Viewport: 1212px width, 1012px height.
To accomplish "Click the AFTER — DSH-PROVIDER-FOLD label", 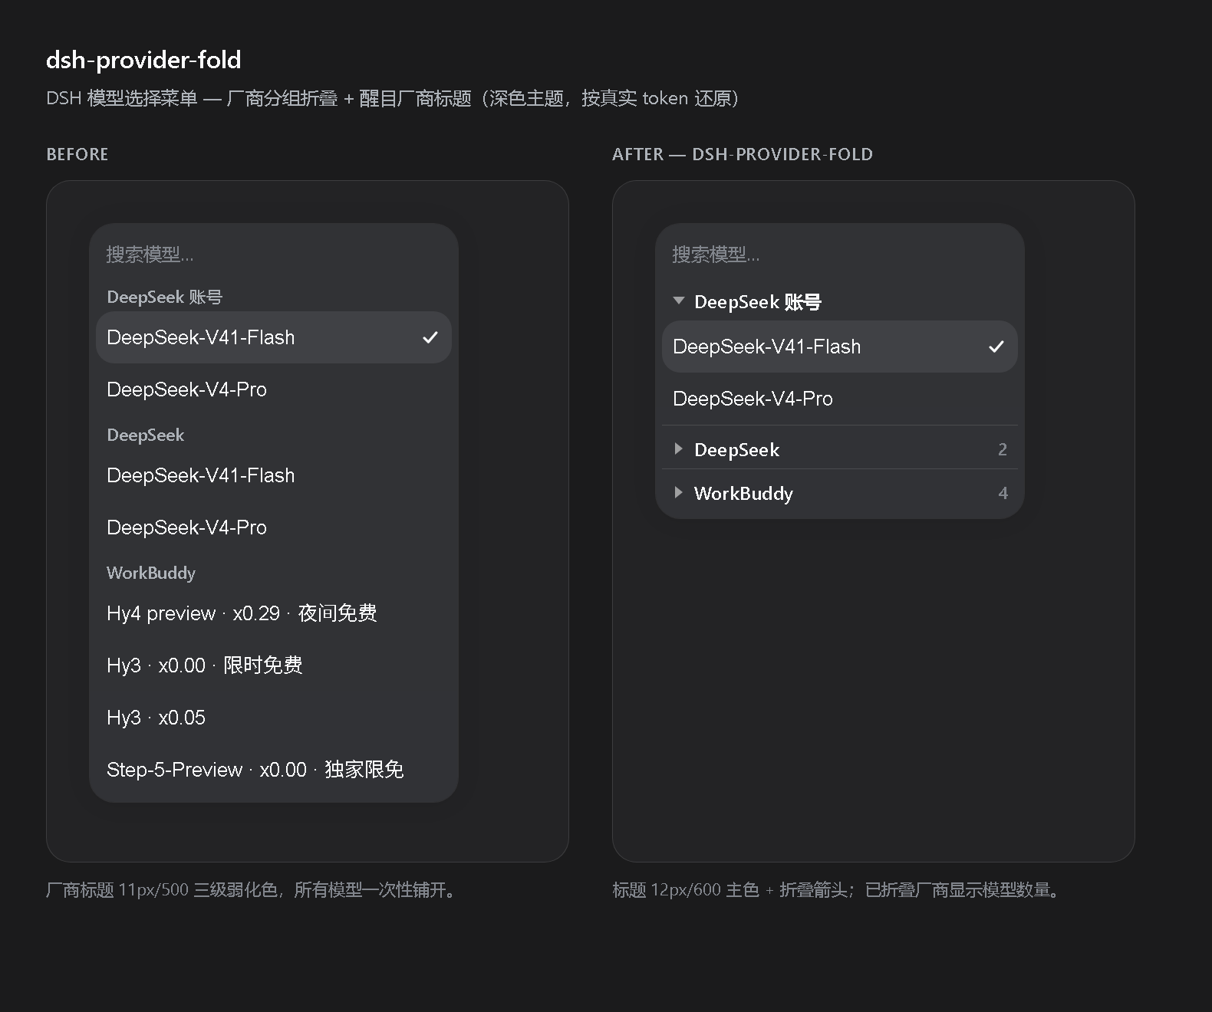I will pyautogui.click(x=743, y=154).
